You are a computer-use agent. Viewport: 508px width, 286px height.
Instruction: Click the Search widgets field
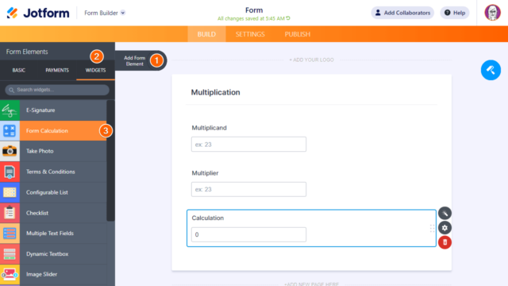57,90
